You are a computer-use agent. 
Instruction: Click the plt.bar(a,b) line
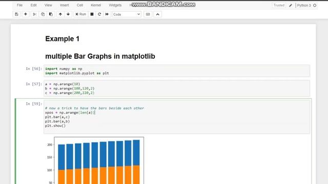coord(57,122)
